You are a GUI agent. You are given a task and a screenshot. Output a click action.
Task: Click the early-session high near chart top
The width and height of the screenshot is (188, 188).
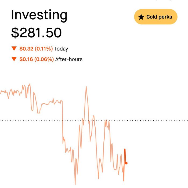(30, 84)
